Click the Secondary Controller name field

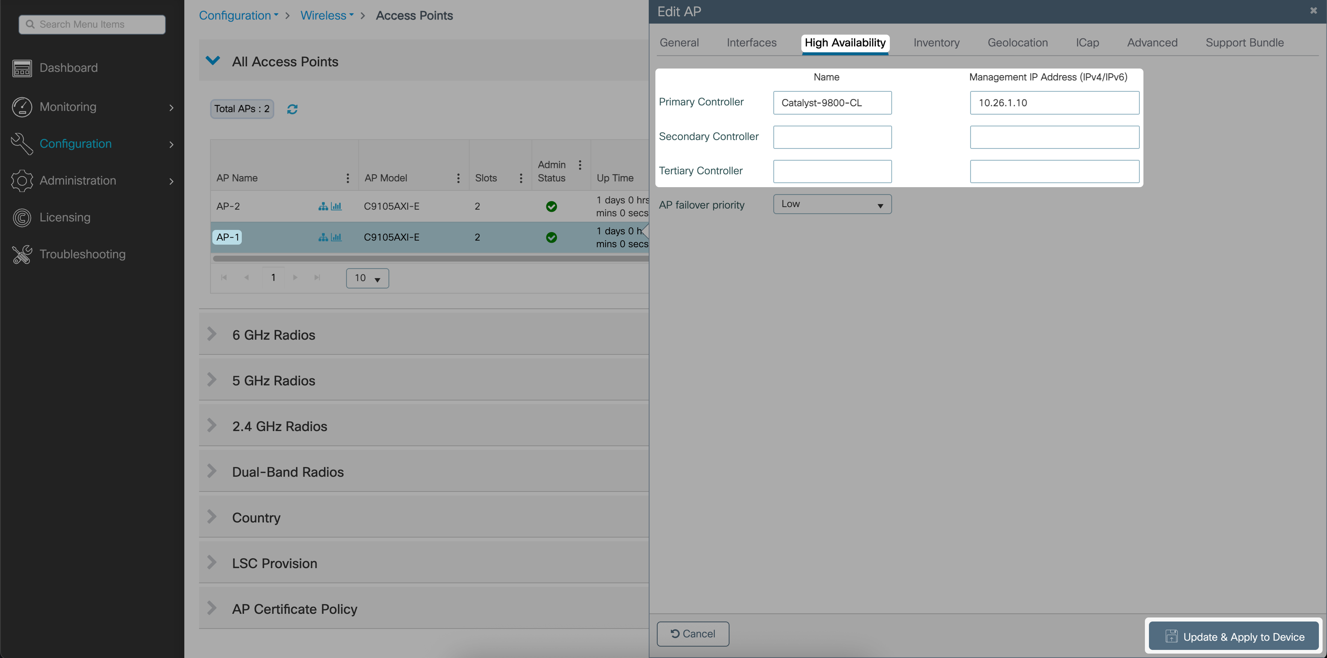[x=832, y=137]
